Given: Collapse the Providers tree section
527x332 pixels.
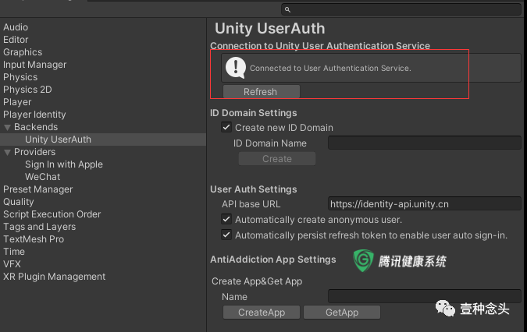Looking at the screenshot, I should [7, 152].
